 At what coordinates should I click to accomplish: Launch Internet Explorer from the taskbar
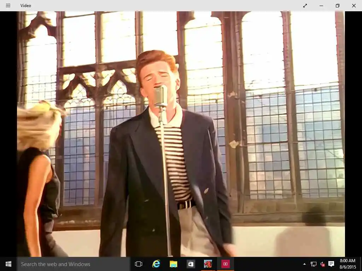[156, 264]
